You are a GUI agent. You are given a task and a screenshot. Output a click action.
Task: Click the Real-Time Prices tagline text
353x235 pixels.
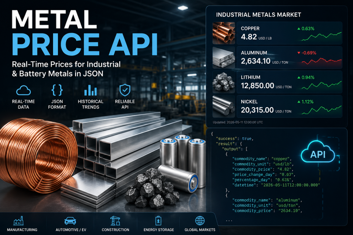click(x=66, y=69)
